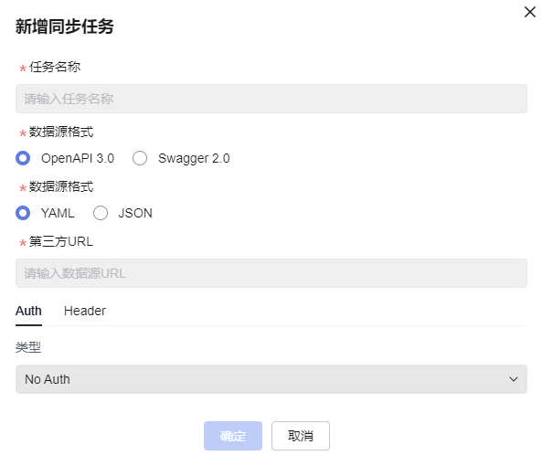Viewport: 542px width, 466px height.
Task: Close the 新增同步任务 dialog with X icon
Action: pyautogui.click(x=529, y=12)
